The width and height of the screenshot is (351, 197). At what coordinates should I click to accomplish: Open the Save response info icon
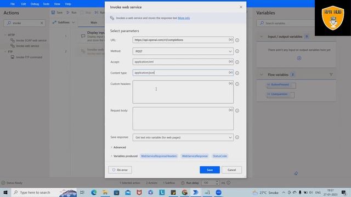point(237,137)
